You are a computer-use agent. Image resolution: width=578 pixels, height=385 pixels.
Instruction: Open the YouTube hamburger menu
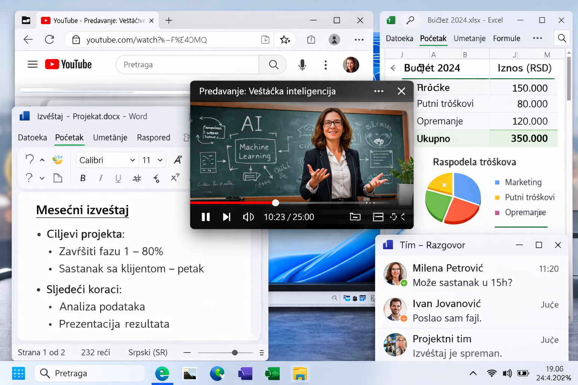[33, 64]
